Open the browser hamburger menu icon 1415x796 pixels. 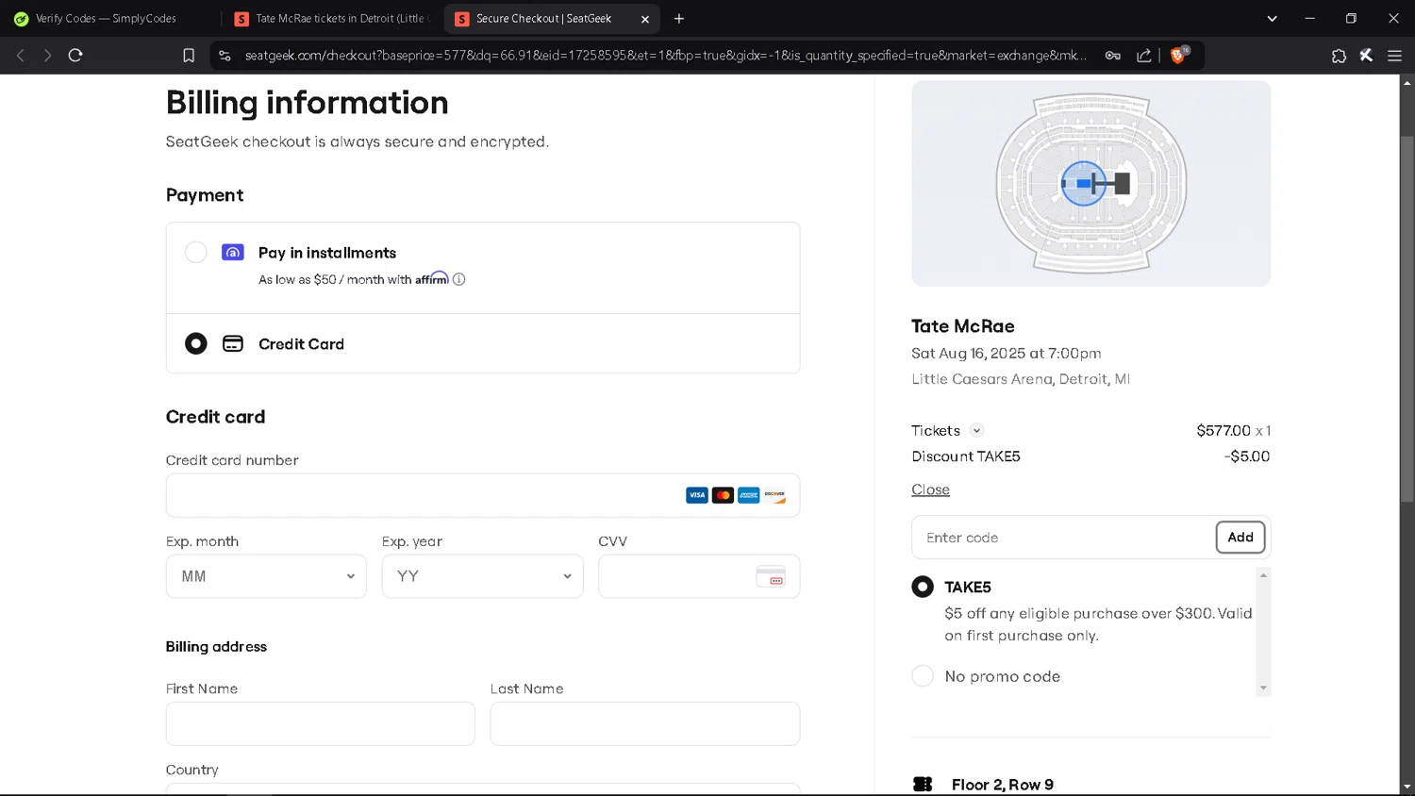[1394, 56]
